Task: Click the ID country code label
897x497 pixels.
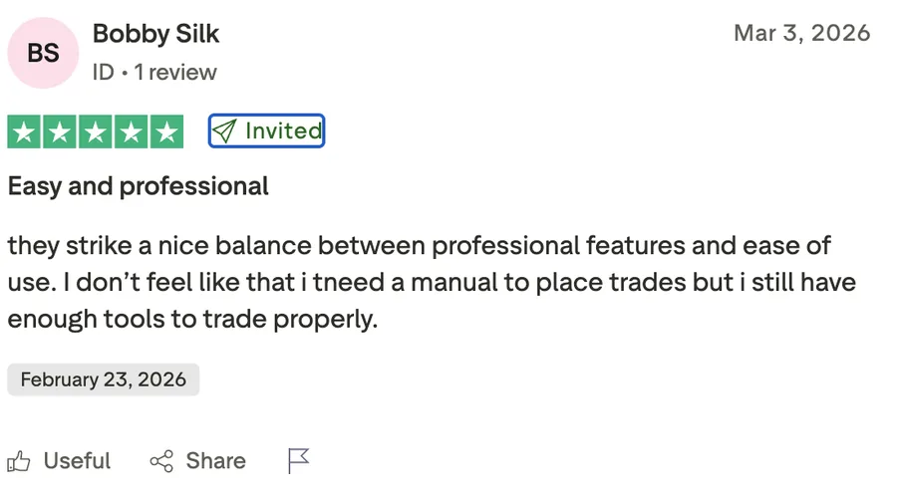Action: pyautogui.click(x=103, y=72)
